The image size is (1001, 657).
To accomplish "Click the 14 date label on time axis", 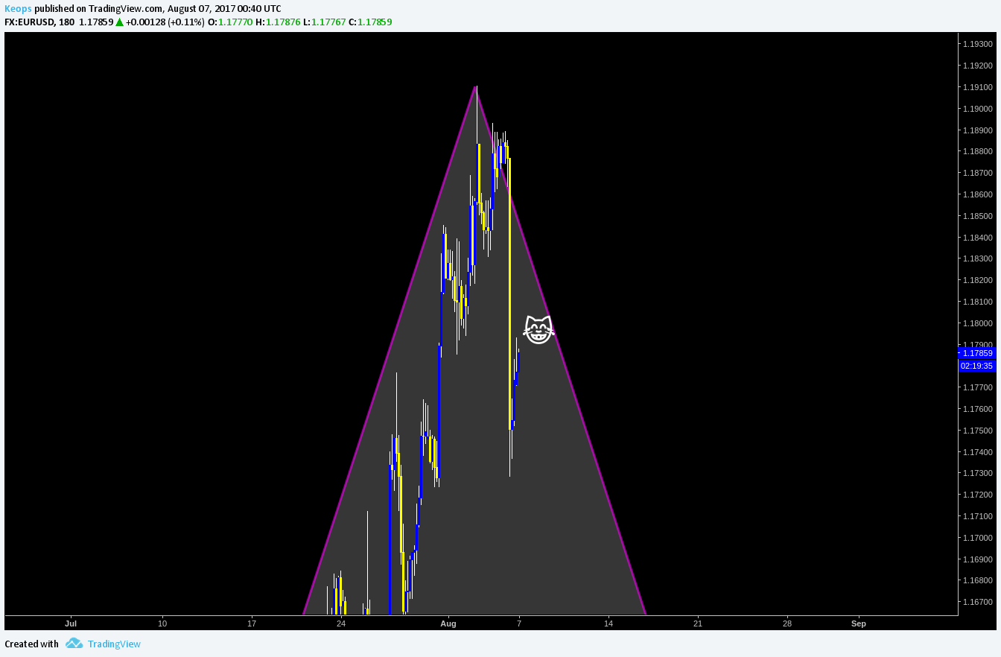I will point(608,623).
